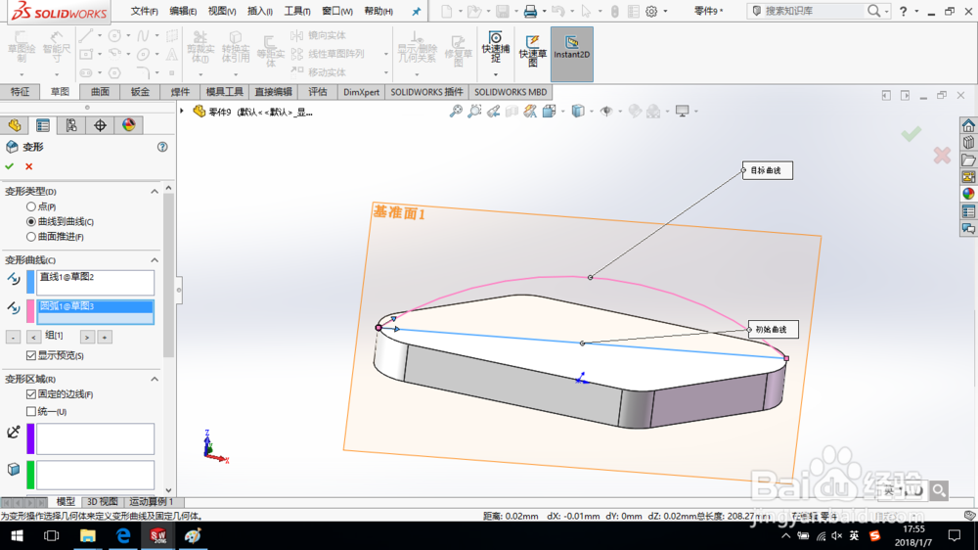Enable the 统一 checkbox
978x550 pixels.
pos(30,411)
